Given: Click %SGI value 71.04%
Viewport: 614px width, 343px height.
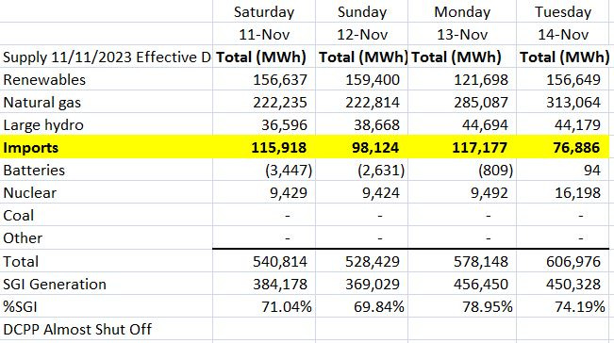Looking at the screenshot, I should [x=287, y=306].
